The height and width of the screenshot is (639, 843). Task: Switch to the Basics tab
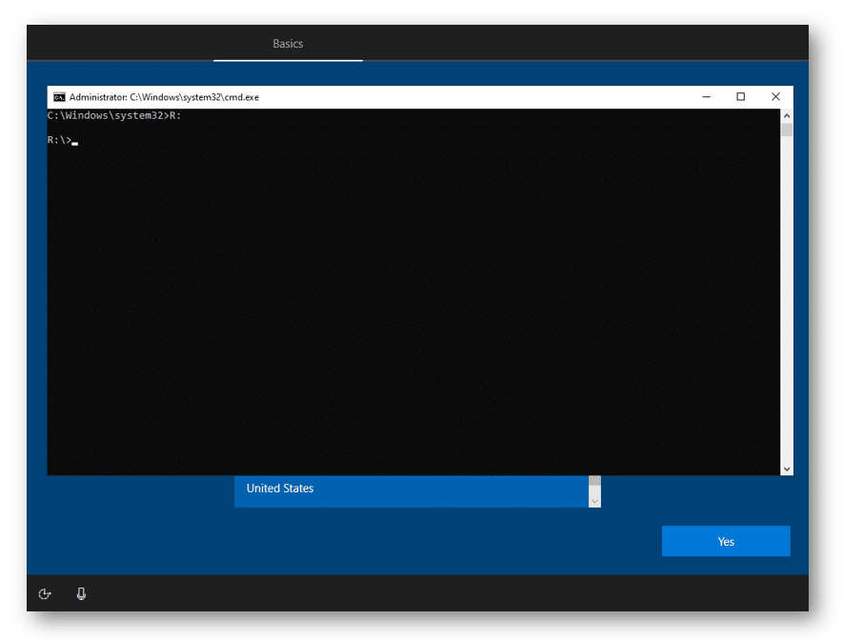[x=288, y=44]
